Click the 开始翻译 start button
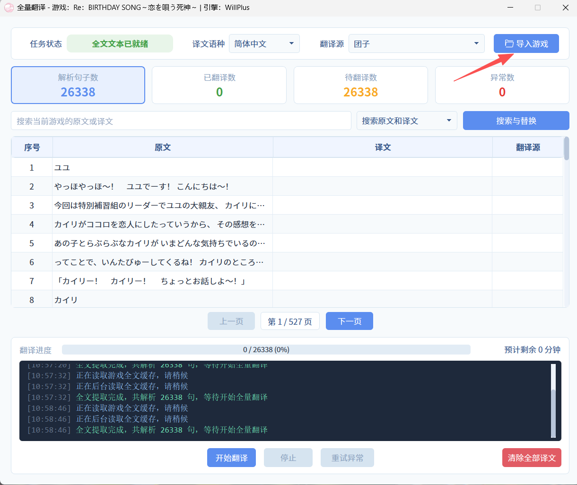Screen dimensions: 577x485 (231, 458)
